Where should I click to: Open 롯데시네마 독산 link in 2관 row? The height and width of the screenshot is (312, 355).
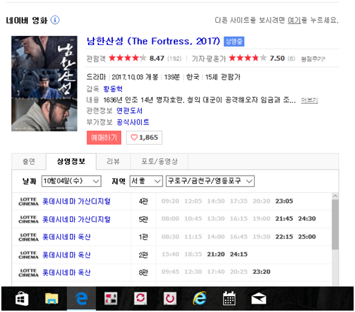click(66, 255)
